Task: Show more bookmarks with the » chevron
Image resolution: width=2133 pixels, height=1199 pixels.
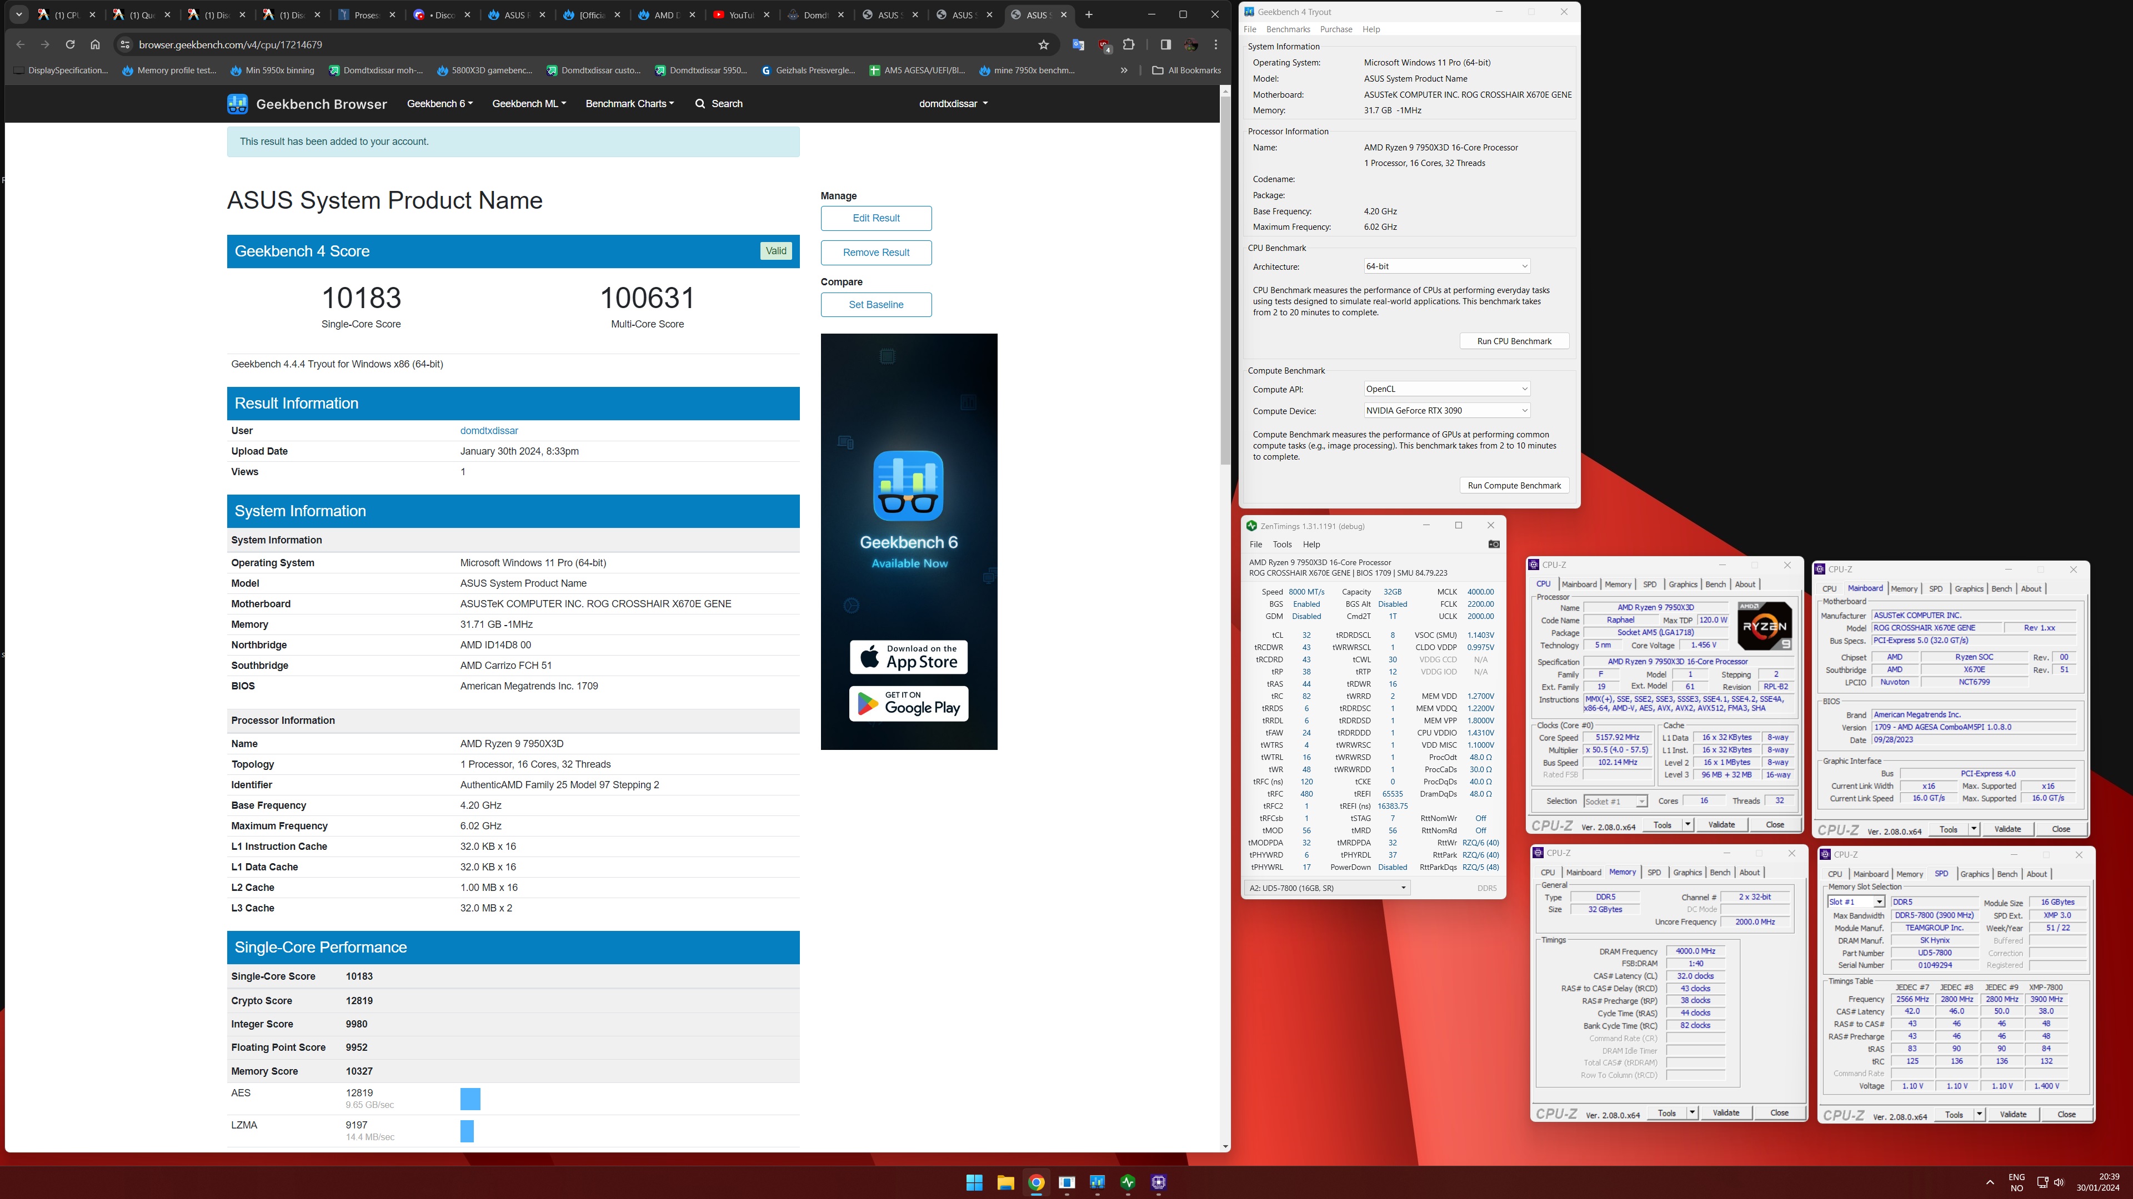Action: 1124,70
